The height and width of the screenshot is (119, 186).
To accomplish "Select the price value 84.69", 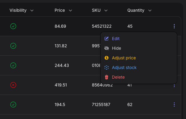I will (60, 26).
